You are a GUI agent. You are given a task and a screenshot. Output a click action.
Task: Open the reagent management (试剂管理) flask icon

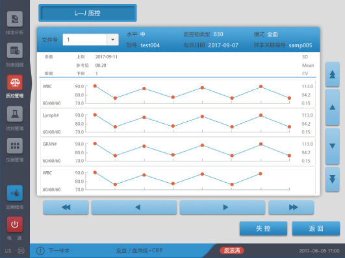pyautogui.click(x=15, y=114)
